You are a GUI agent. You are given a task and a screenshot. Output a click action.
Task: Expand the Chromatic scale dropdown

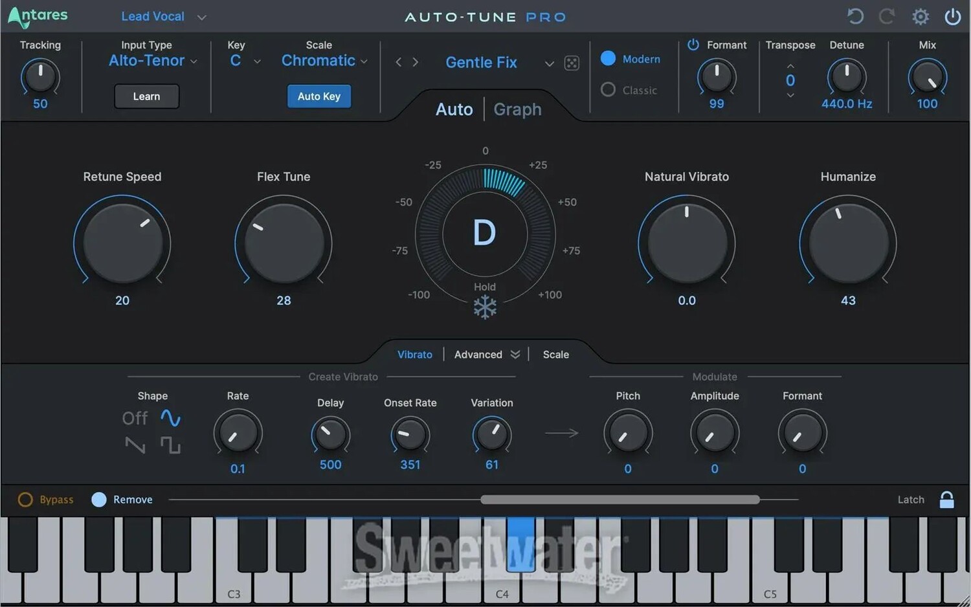point(324,61)
